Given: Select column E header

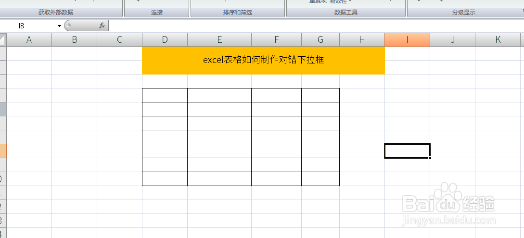Looking at the screenshot, I should 219,40.
